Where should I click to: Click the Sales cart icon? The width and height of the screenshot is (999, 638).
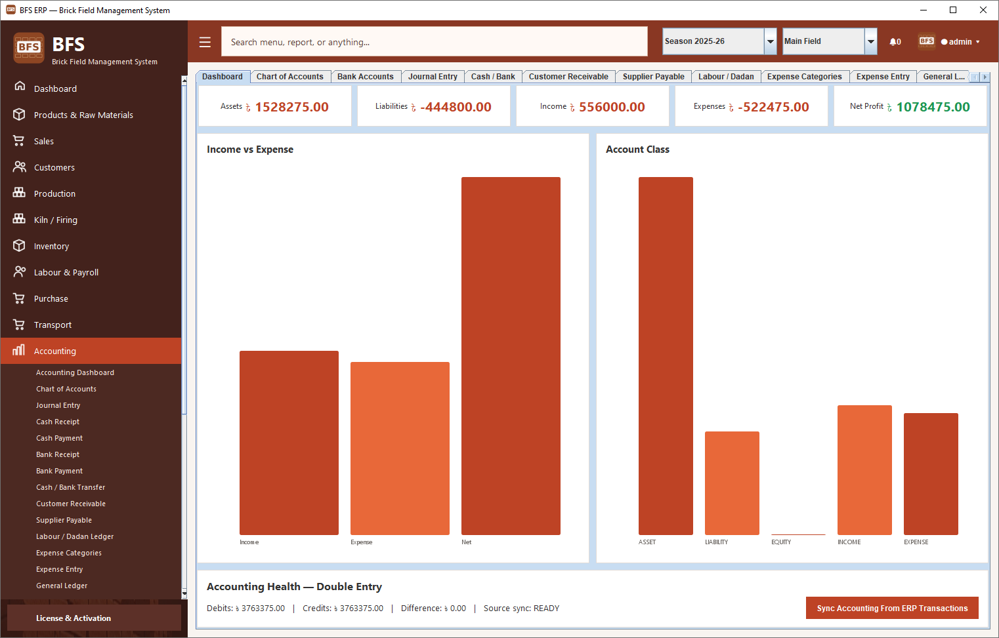19,141
